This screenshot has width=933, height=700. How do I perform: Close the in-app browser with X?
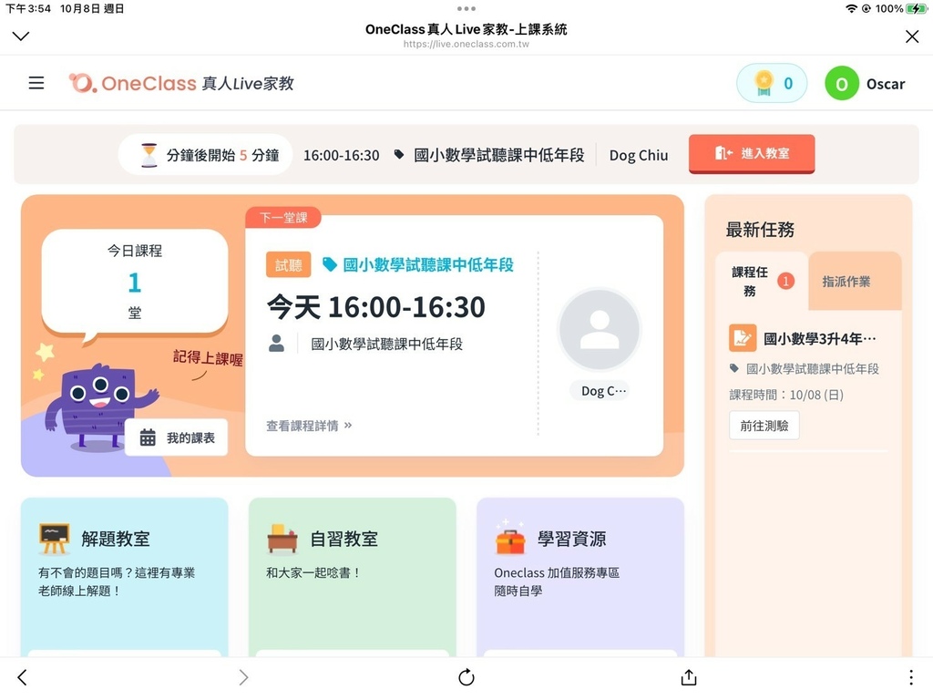(911, 36)
